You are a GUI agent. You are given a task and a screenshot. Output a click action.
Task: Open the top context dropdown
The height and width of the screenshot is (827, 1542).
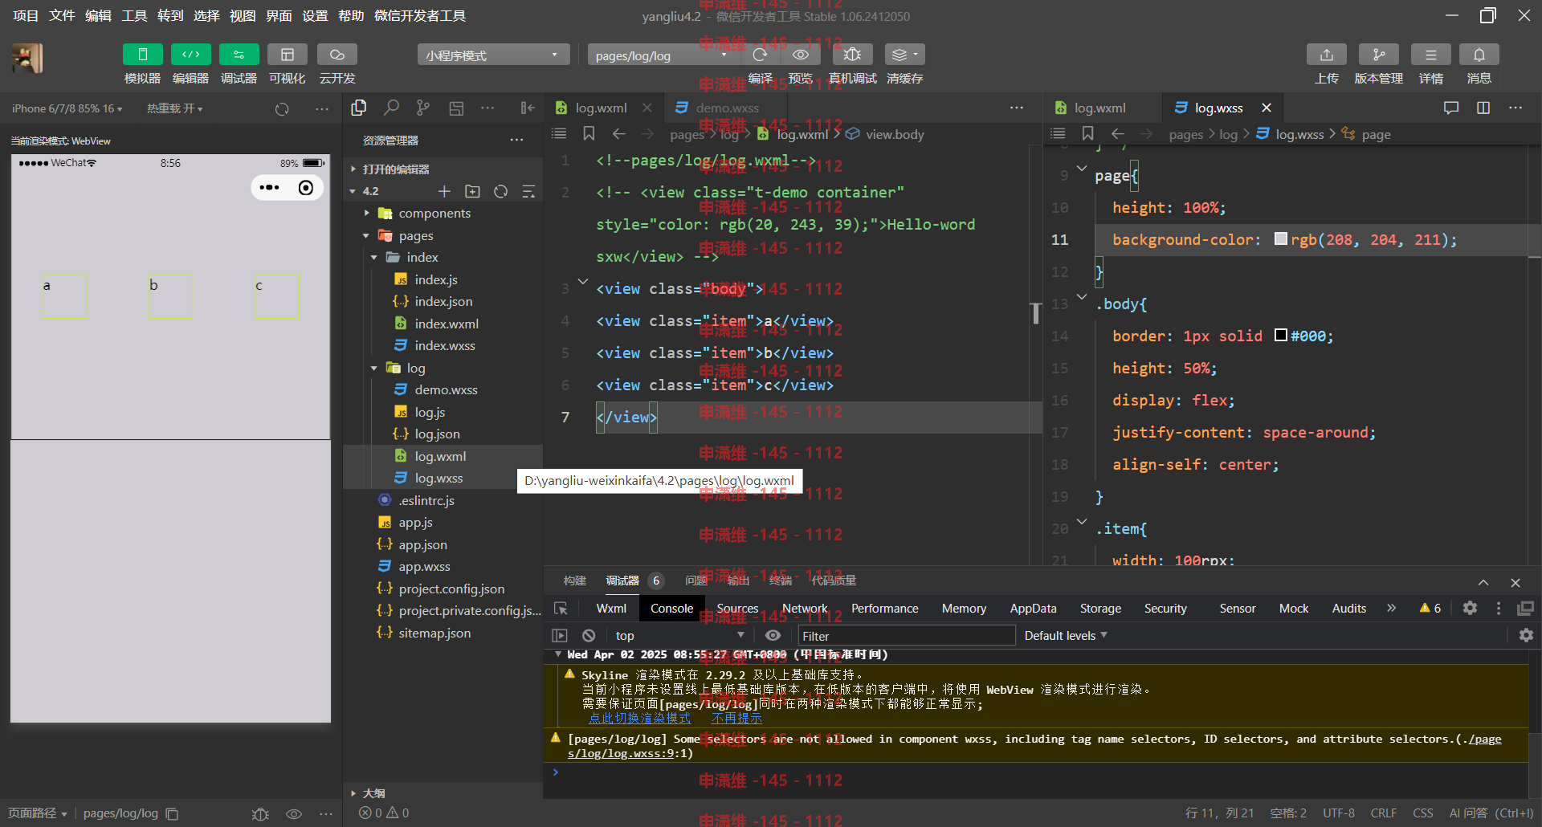(679, 635)
